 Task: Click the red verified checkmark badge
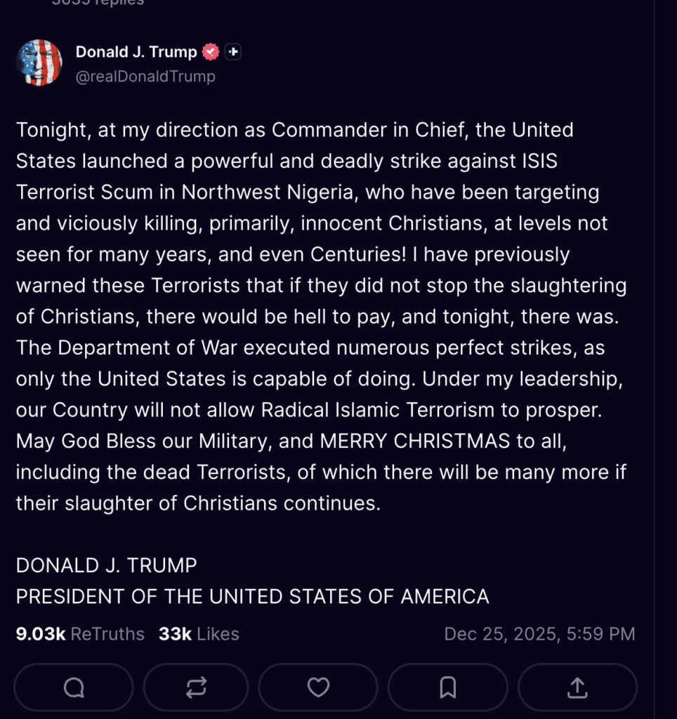coord(211,52)
